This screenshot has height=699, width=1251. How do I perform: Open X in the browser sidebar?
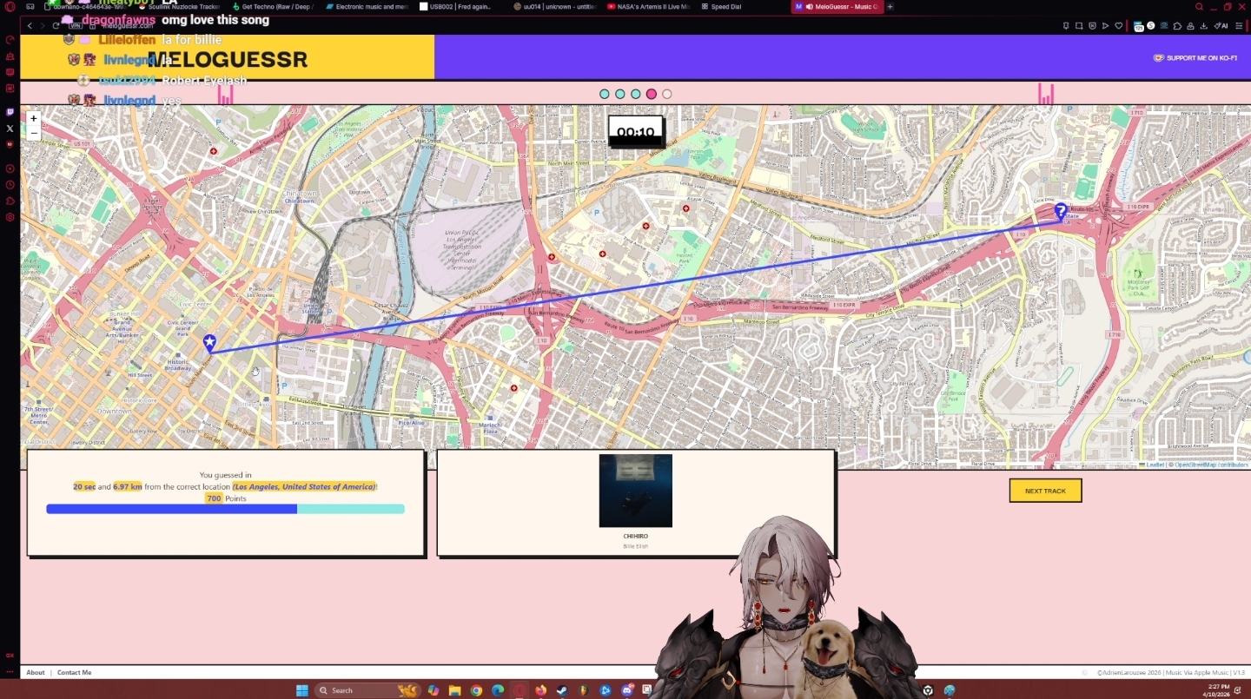[x=10, y=129]
